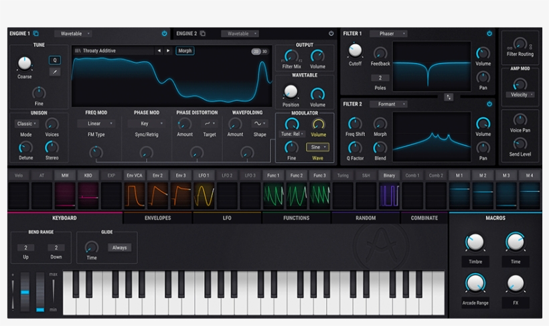Image resolution: width=549 pixels, height=326 pixels.
Task: Click the Filter 1 Cutoff knob
Action: (x=355, y=50)
